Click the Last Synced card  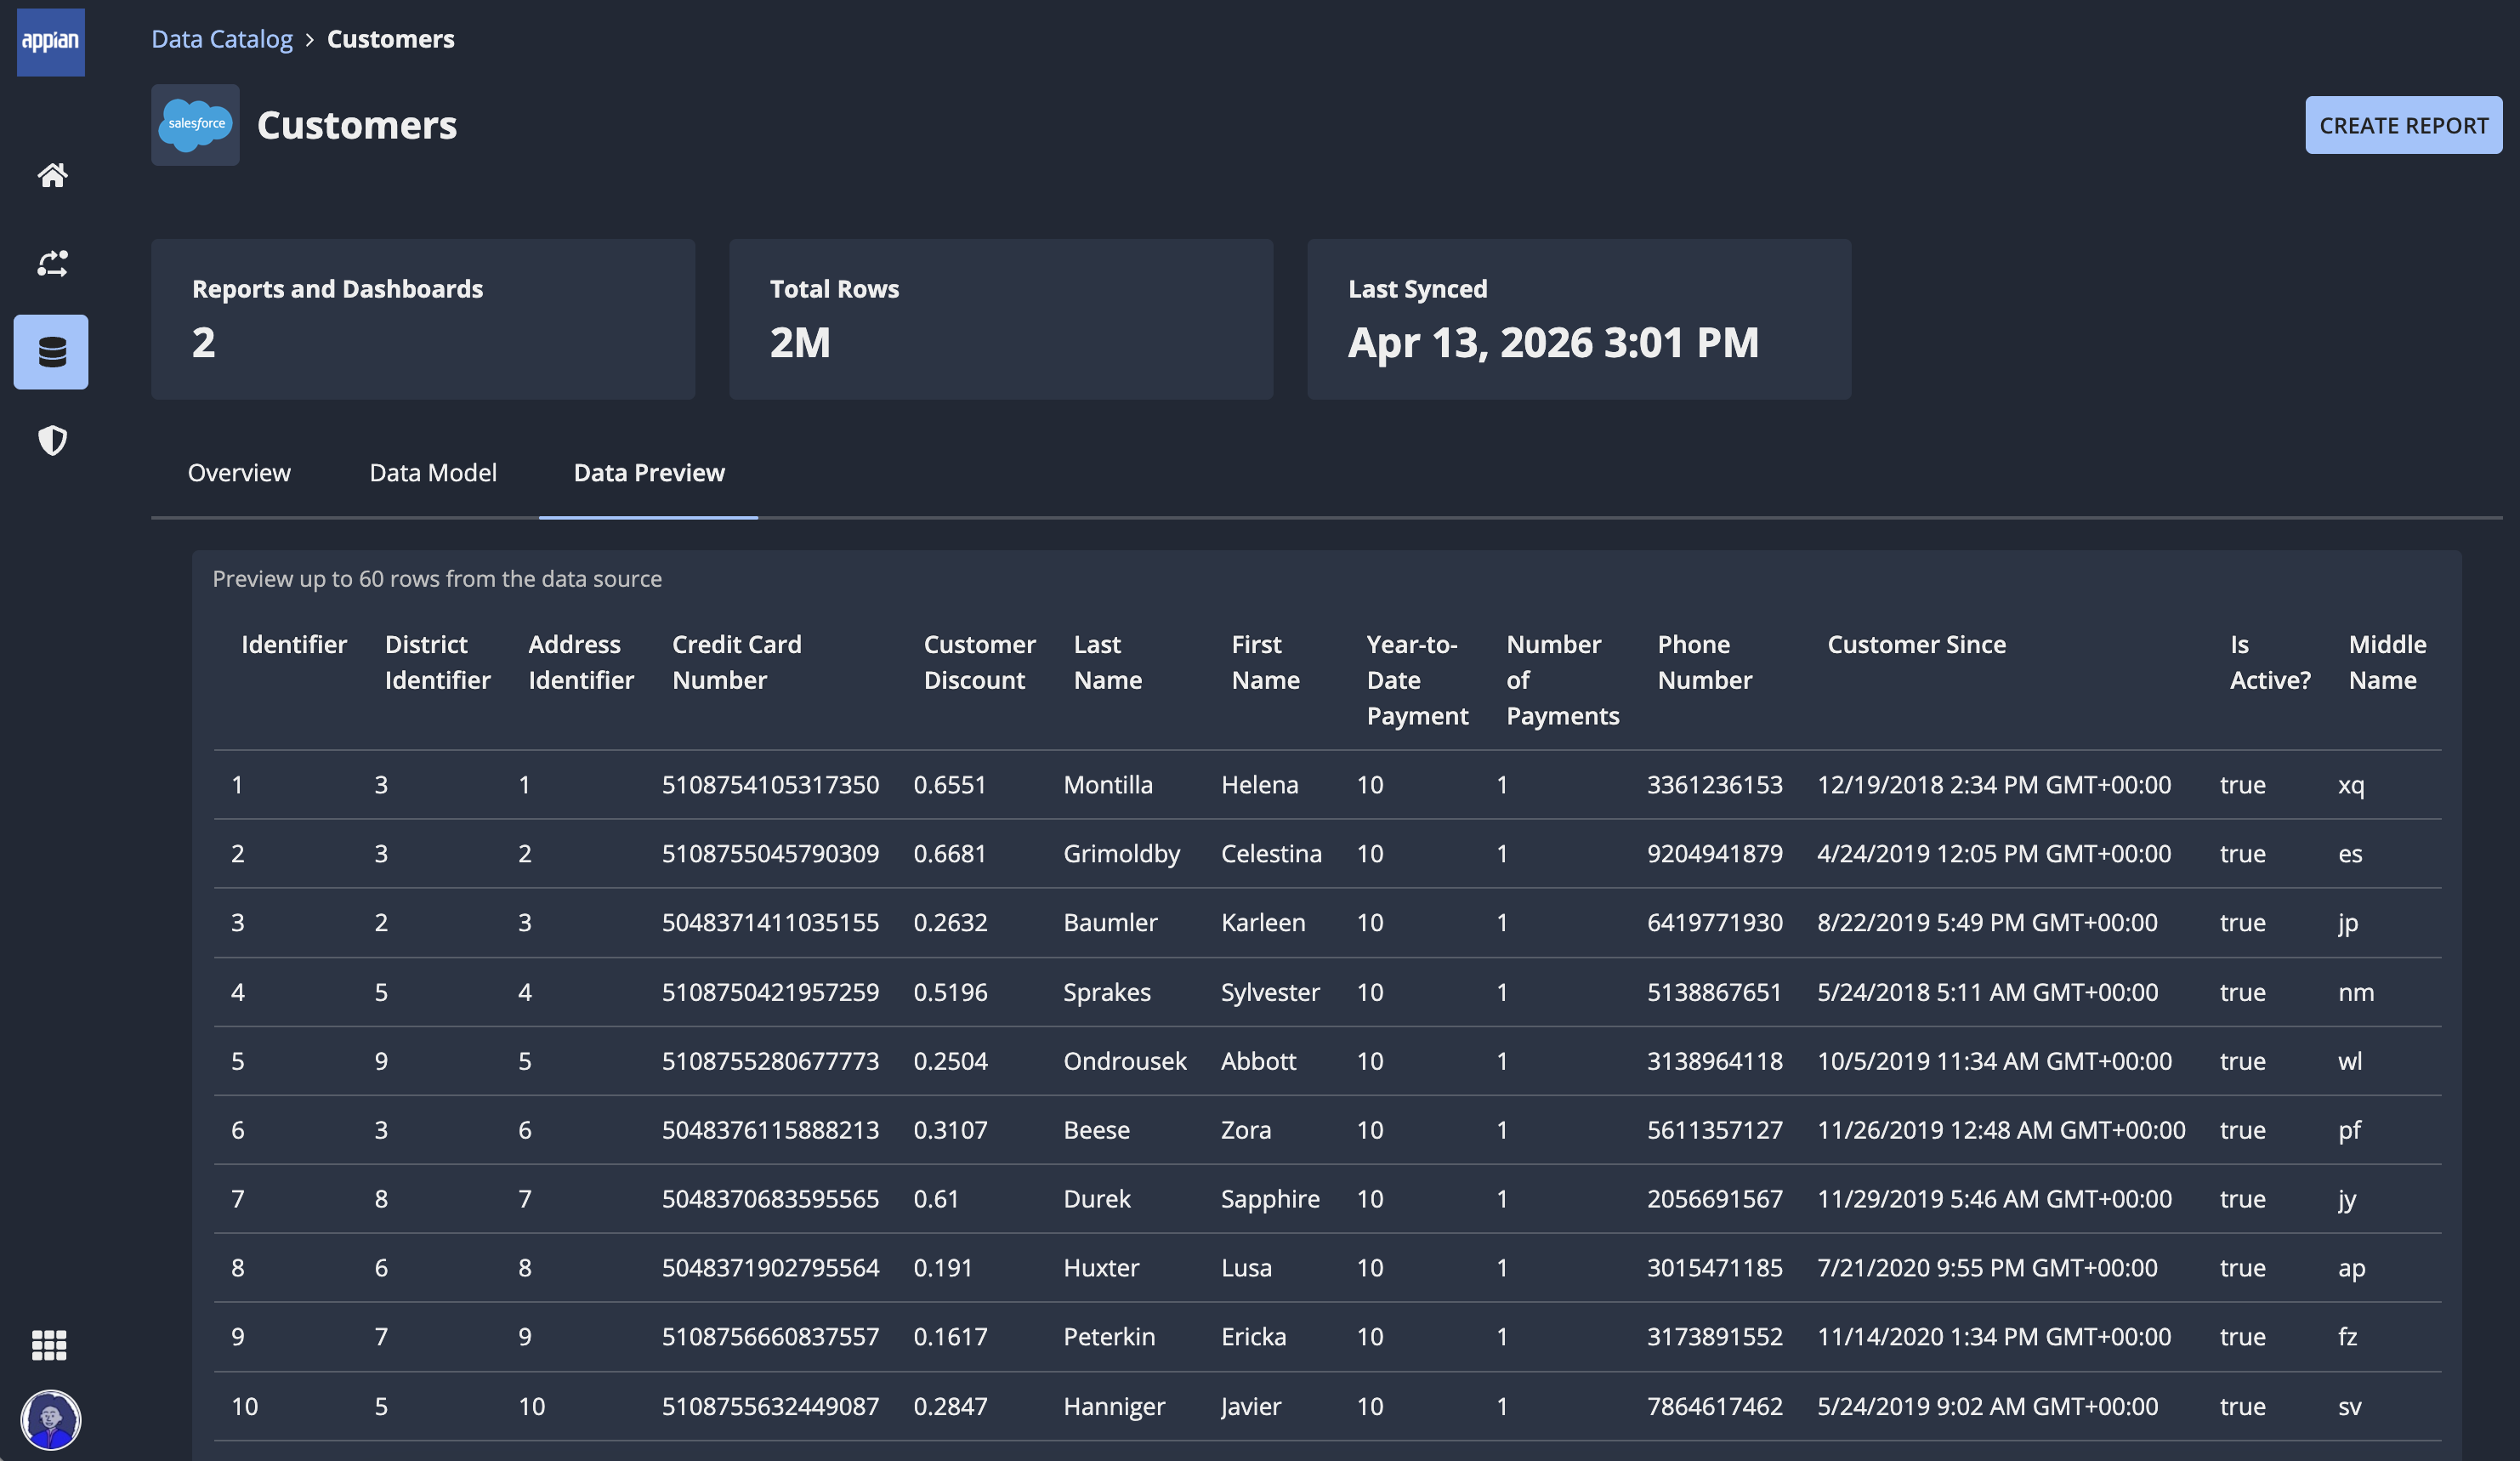pyautogui.click(x=1579, y=319)
